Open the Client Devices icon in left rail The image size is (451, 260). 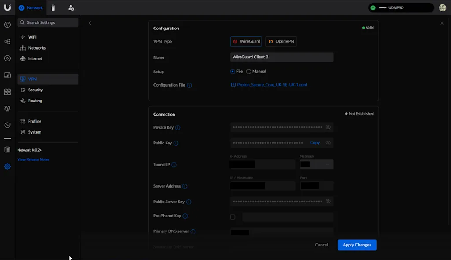tap(7, 75)
